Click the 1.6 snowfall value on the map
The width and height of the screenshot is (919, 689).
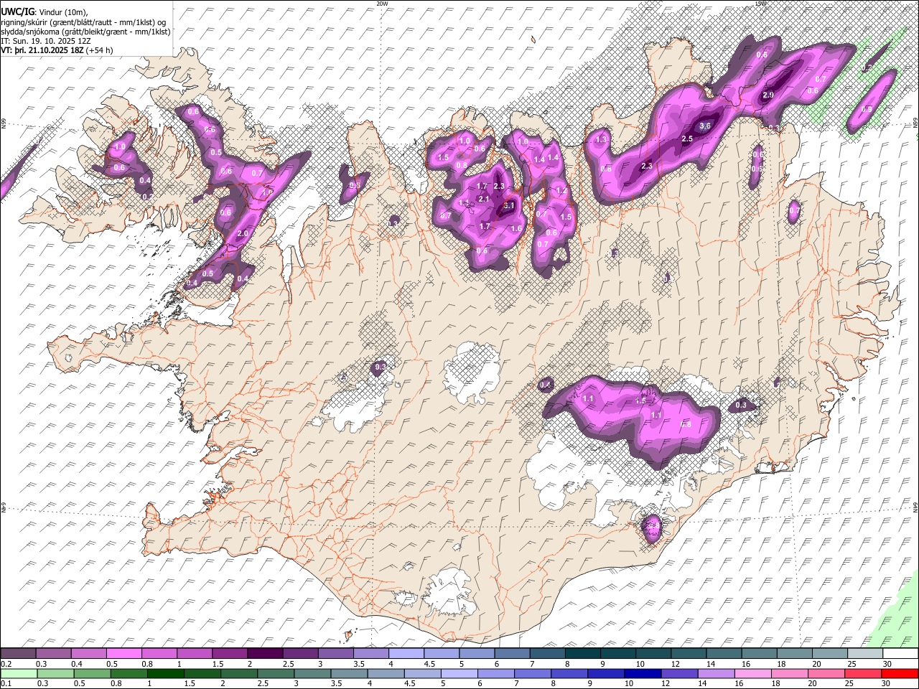point(516,229)
